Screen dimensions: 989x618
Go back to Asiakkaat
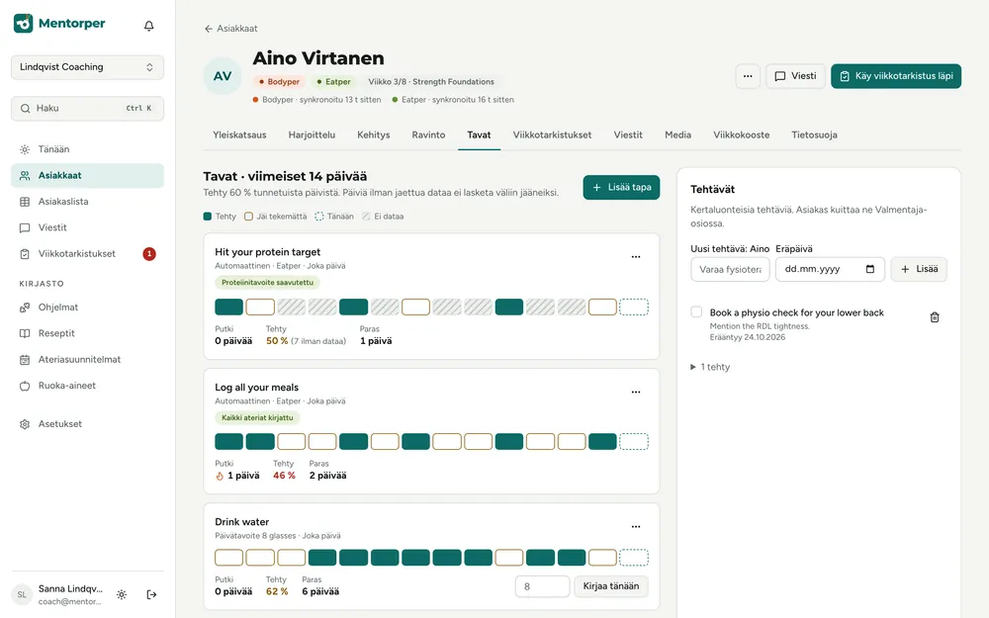click(x=230, y=29)
